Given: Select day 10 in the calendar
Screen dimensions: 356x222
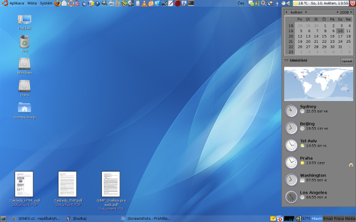Looking at the screenshot, I should [x=340, y=31].
